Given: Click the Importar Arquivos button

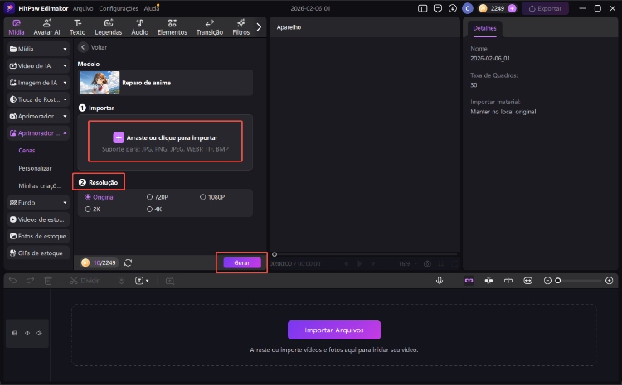Looking at the screenshot, I should (334, 330).
